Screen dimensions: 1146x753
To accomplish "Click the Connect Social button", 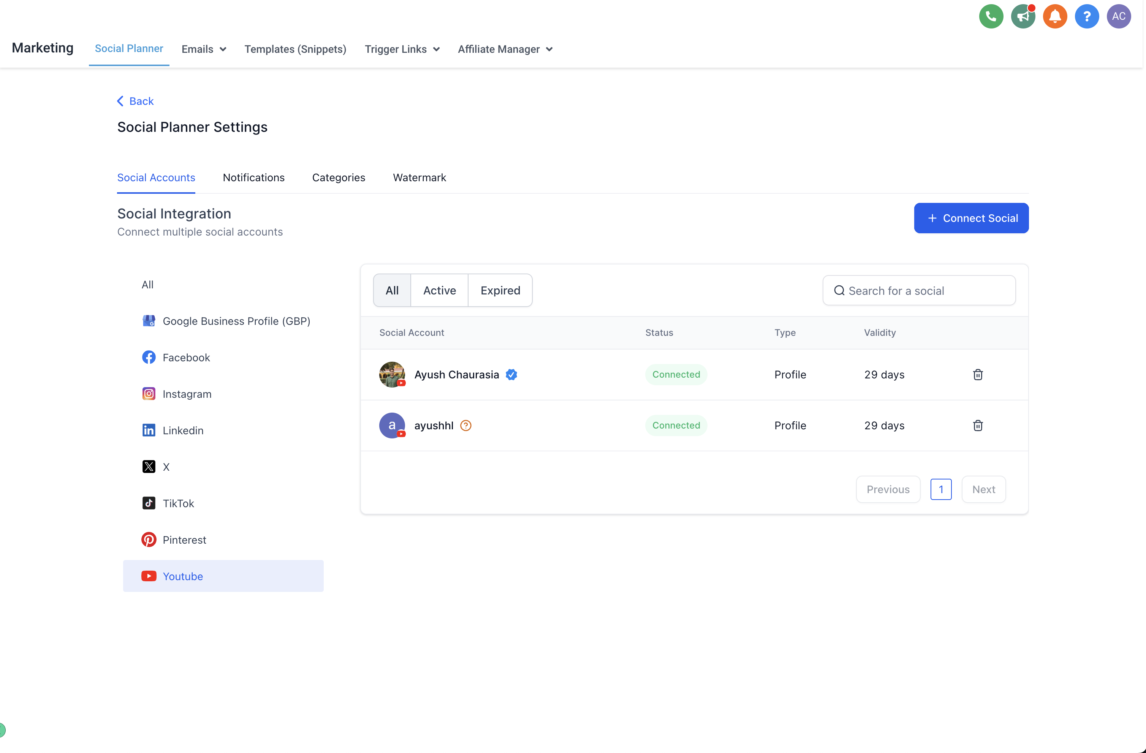I will click(x=971, y=218).
